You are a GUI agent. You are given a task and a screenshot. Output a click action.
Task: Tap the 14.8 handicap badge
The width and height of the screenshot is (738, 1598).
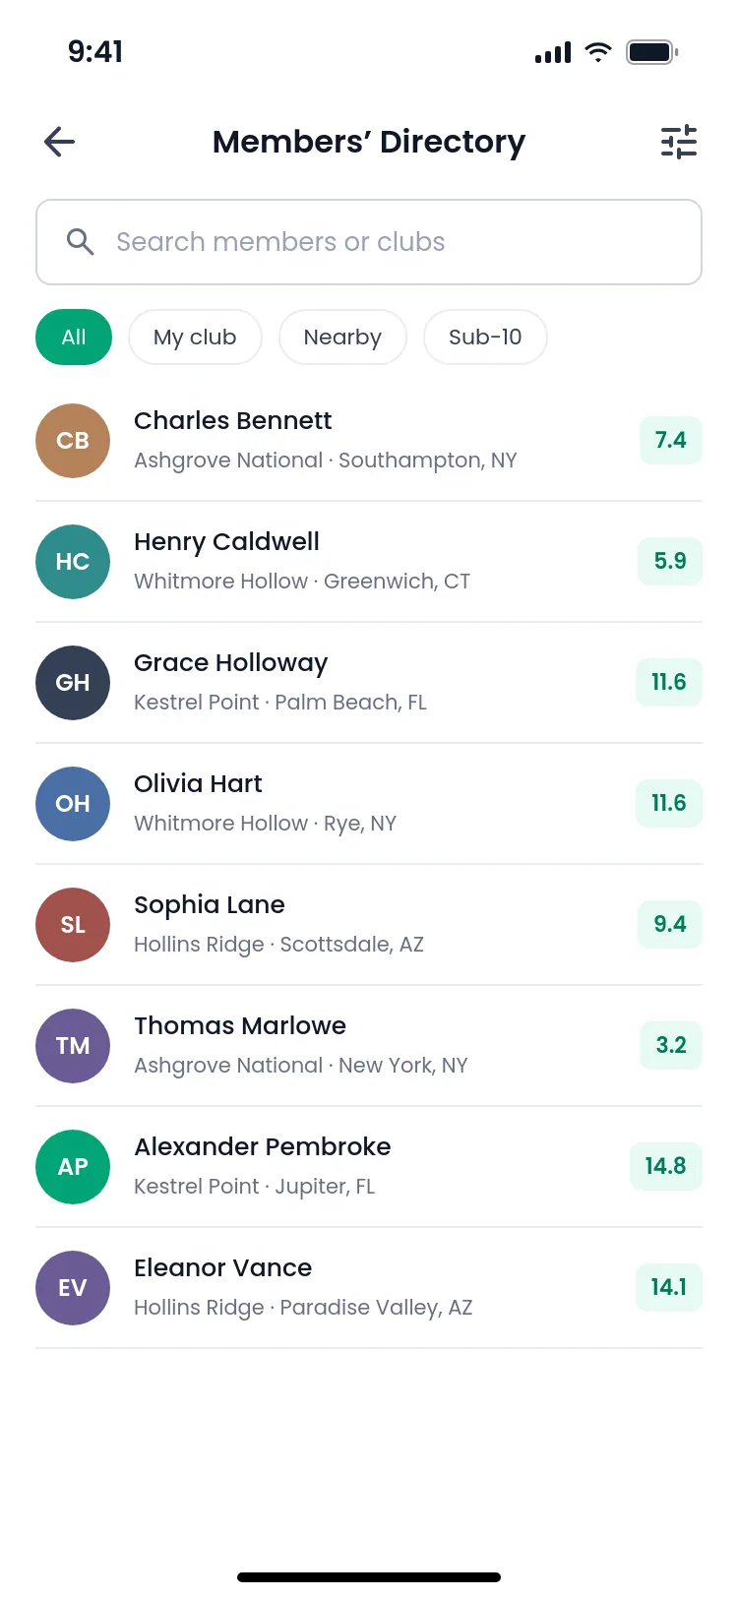pos(666,1166)
